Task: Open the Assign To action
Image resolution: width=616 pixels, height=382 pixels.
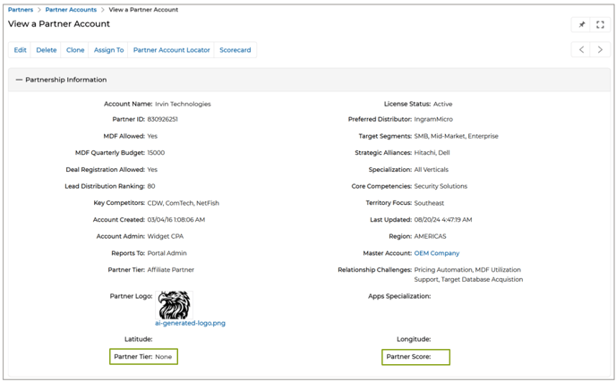Action: pos(108,50)
